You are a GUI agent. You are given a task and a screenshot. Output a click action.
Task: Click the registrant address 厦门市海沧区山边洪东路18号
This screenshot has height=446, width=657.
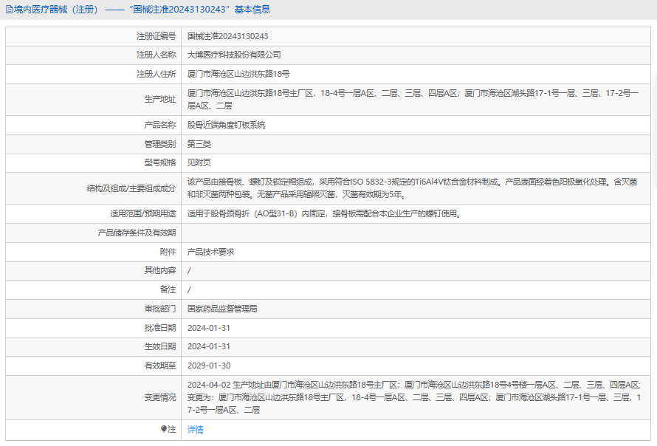238,74
